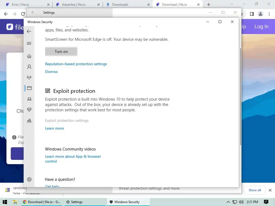Open Action Center notifications icon

(266, 202)
